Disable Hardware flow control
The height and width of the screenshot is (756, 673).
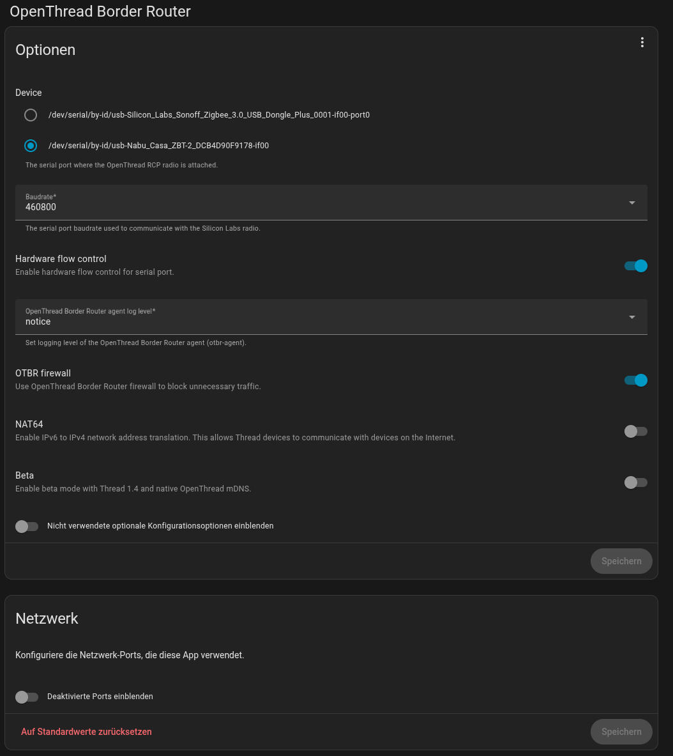[636, 266]
